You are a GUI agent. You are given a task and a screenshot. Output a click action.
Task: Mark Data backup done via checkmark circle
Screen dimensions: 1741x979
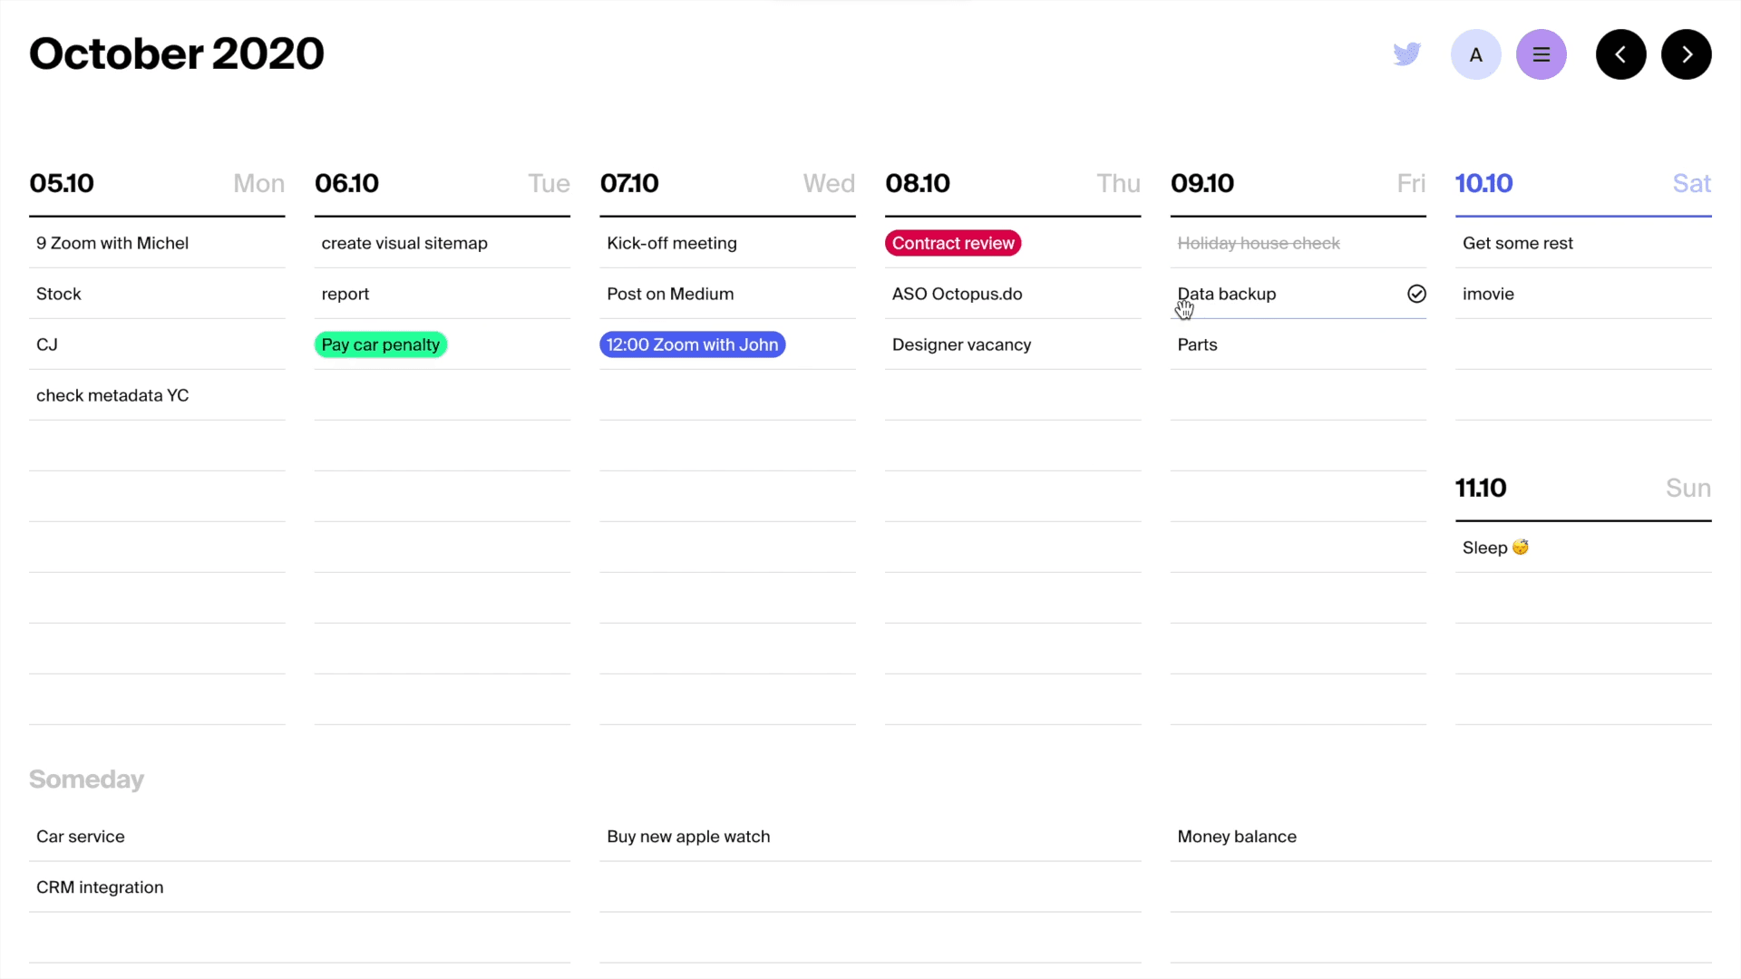coord(1416,294)
